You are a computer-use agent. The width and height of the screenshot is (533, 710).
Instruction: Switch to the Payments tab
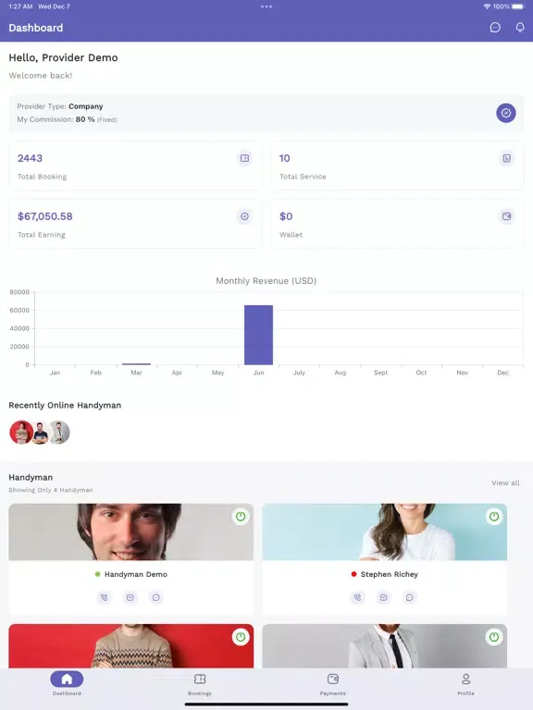(x=333, y=683)
